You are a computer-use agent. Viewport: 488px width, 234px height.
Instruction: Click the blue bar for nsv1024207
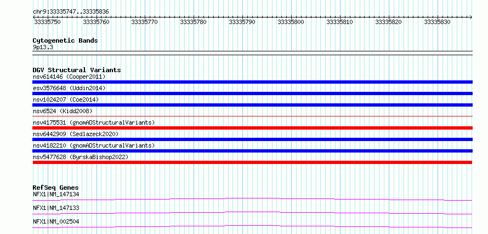pos(252,105)
